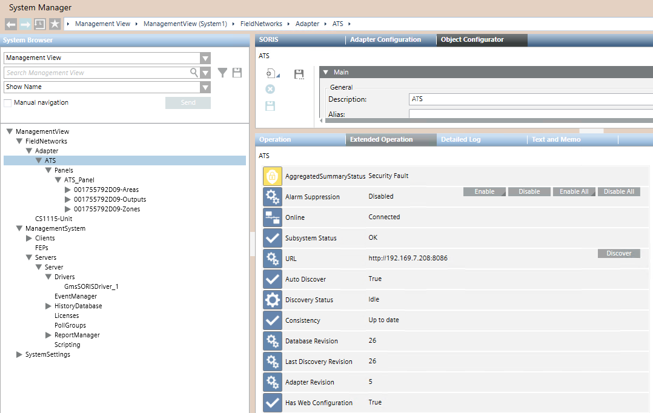Click the Save As disk icon in Object Configurator
The height and width of the screenshot is (413, 653).
(x=299, y=73)
